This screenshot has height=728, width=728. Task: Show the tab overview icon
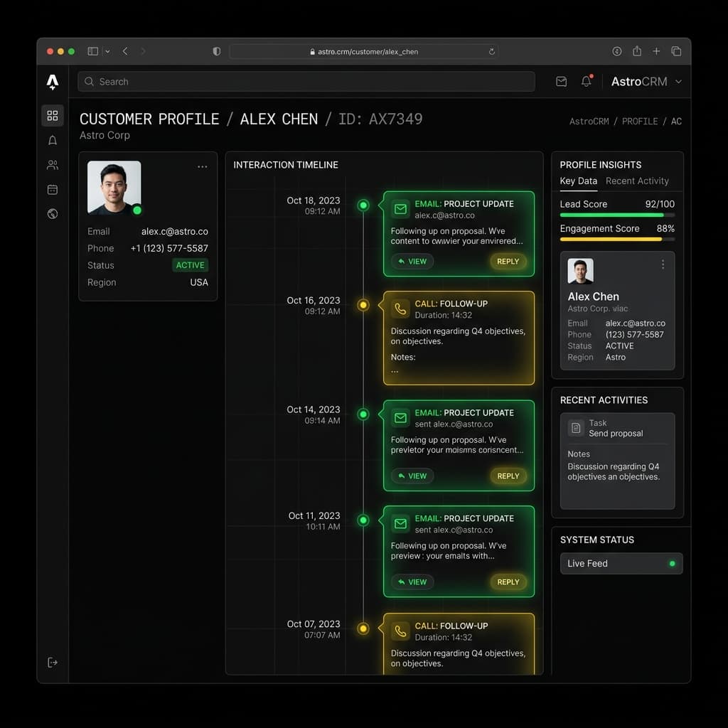coord(677,51)
